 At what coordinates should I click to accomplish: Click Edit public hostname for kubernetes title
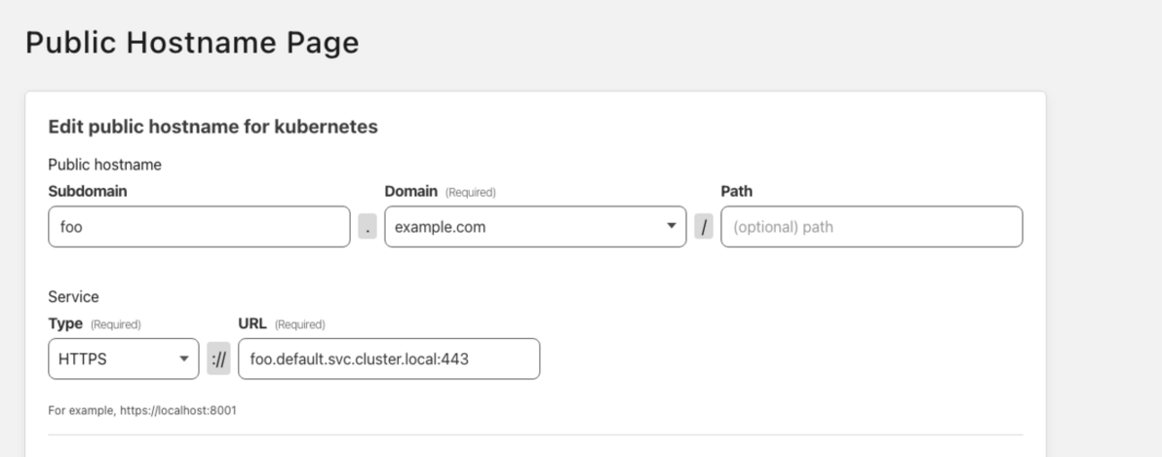[213, 127]
